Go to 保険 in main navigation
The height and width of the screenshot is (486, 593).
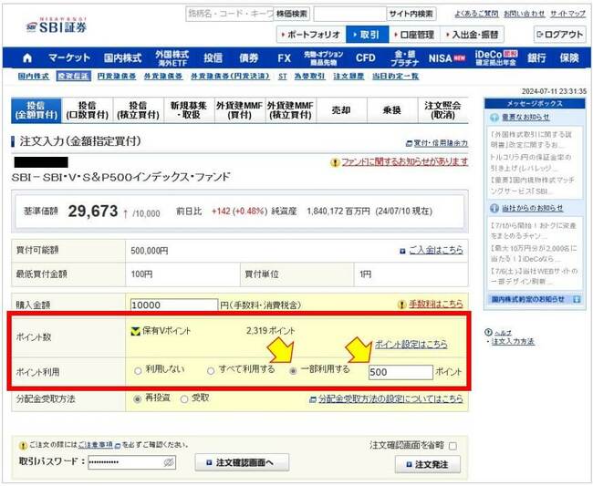[x=569, y=58]
